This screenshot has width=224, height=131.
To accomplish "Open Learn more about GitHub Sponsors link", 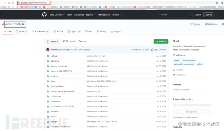I will (185, 117).
